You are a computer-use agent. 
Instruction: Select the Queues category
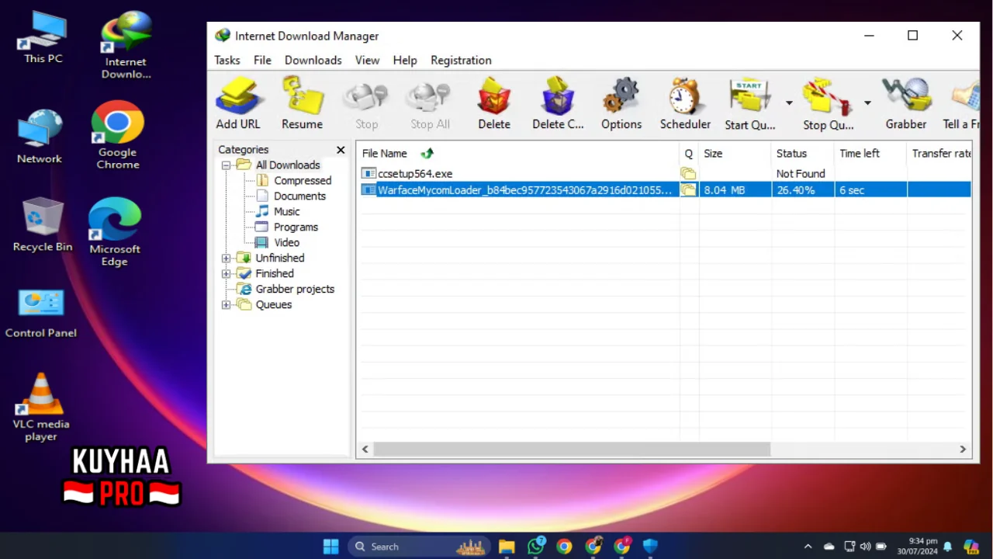(x=274, y=304)
